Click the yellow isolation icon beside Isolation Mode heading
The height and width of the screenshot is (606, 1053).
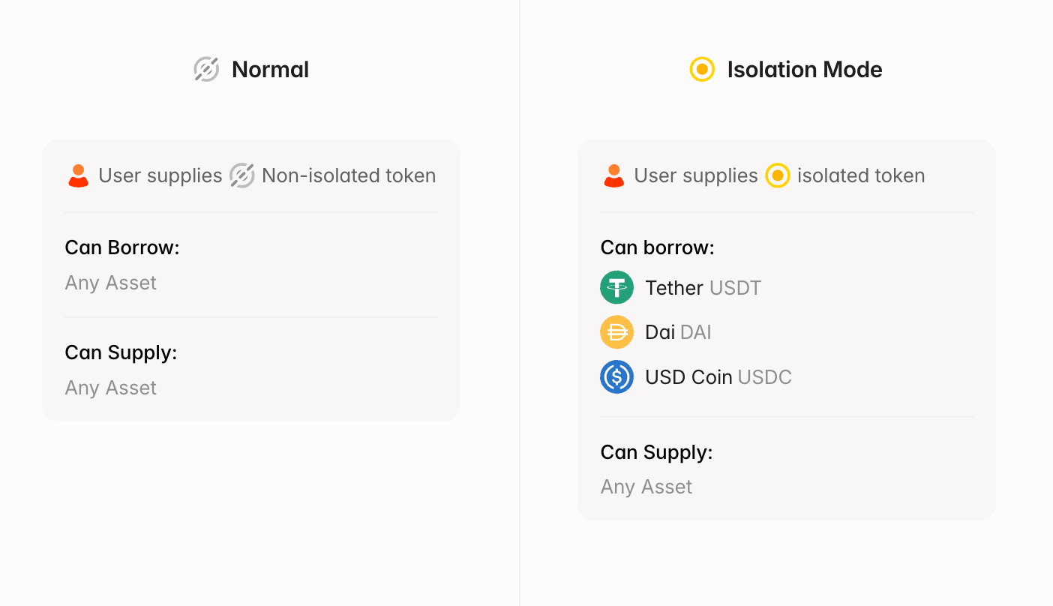coord(702,69)
